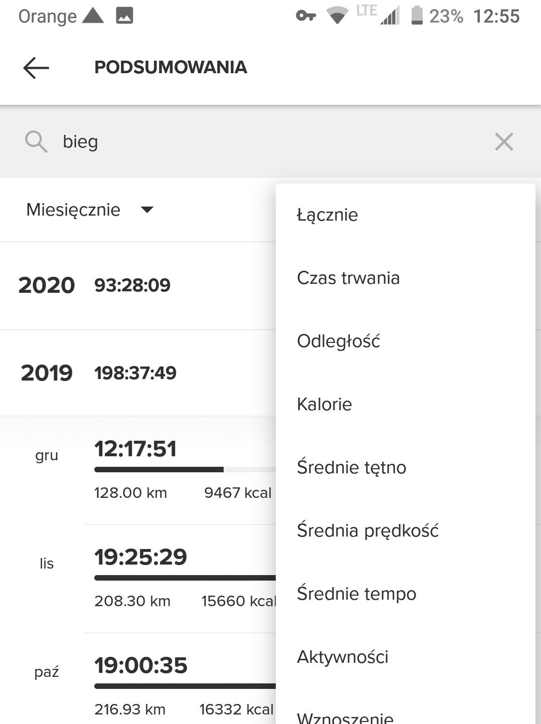Select Łącznie from the menu

(327, 215)
